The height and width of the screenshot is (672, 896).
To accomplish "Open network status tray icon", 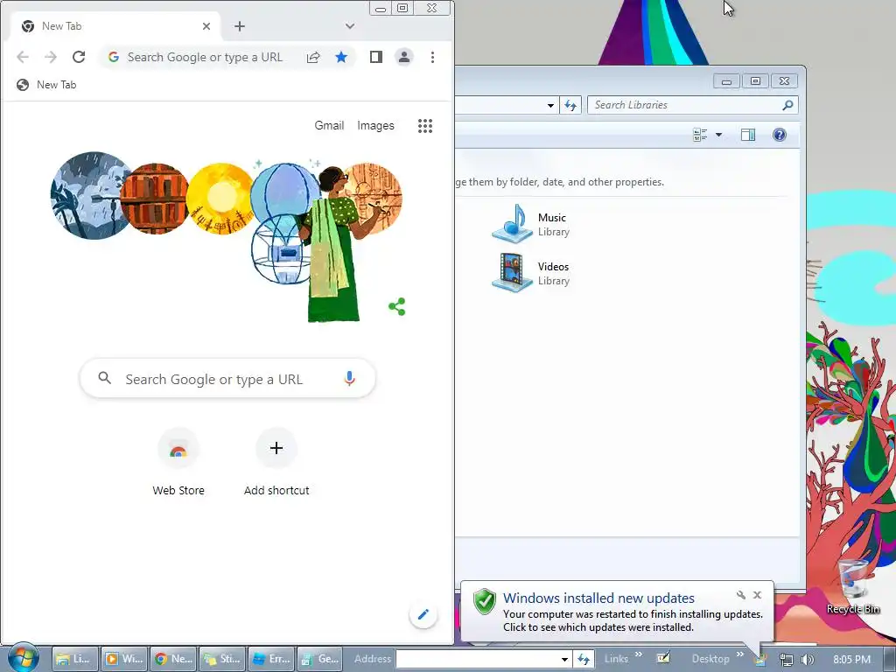I will (x=787, y=660).
